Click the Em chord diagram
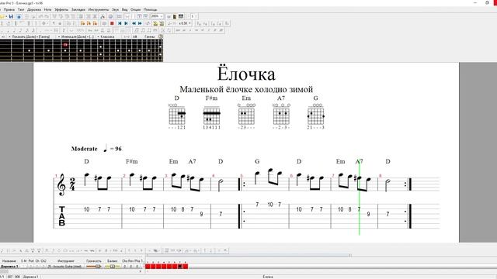Viewport: 497px width, 279px height. tap(246, 115)
